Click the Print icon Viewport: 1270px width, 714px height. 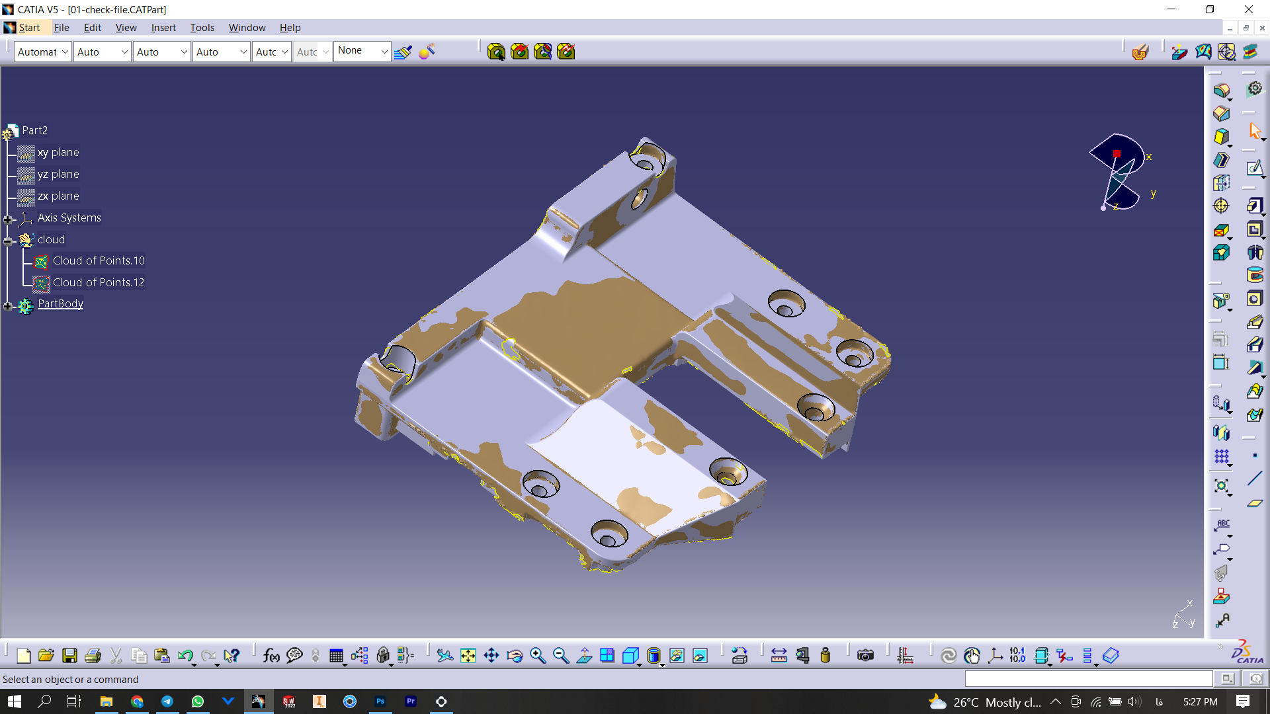pos(93,655)
